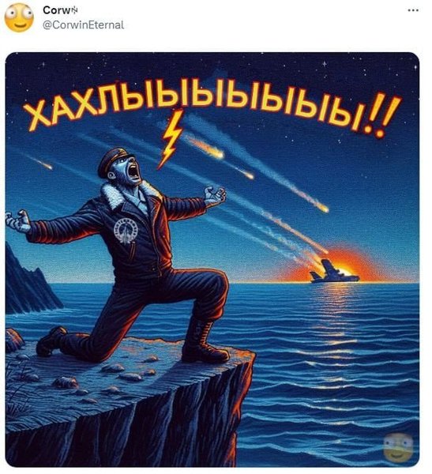Click the small meteor at far left sky
Image resolution: width=432 pixels, height=474 pixels.
pyautogui.click(x=43, y=163)
